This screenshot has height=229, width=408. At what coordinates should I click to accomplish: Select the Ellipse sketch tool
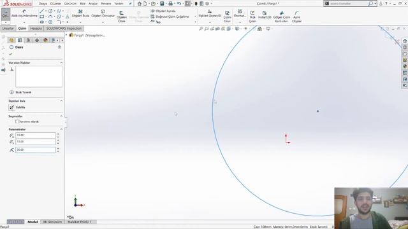coord(59,17)
